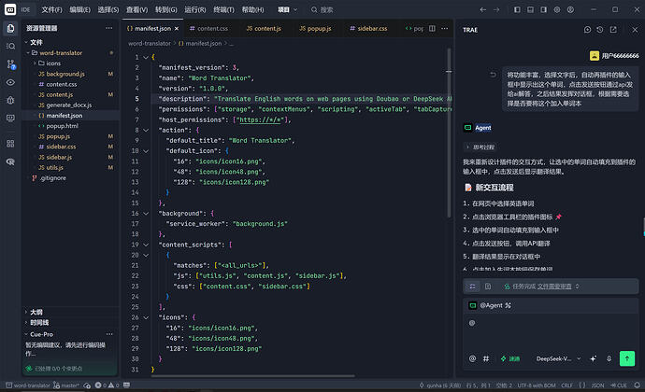645x392 pixels.
Task: Toggle the bottom panel layout icon
Action: [x=530, y=9]
